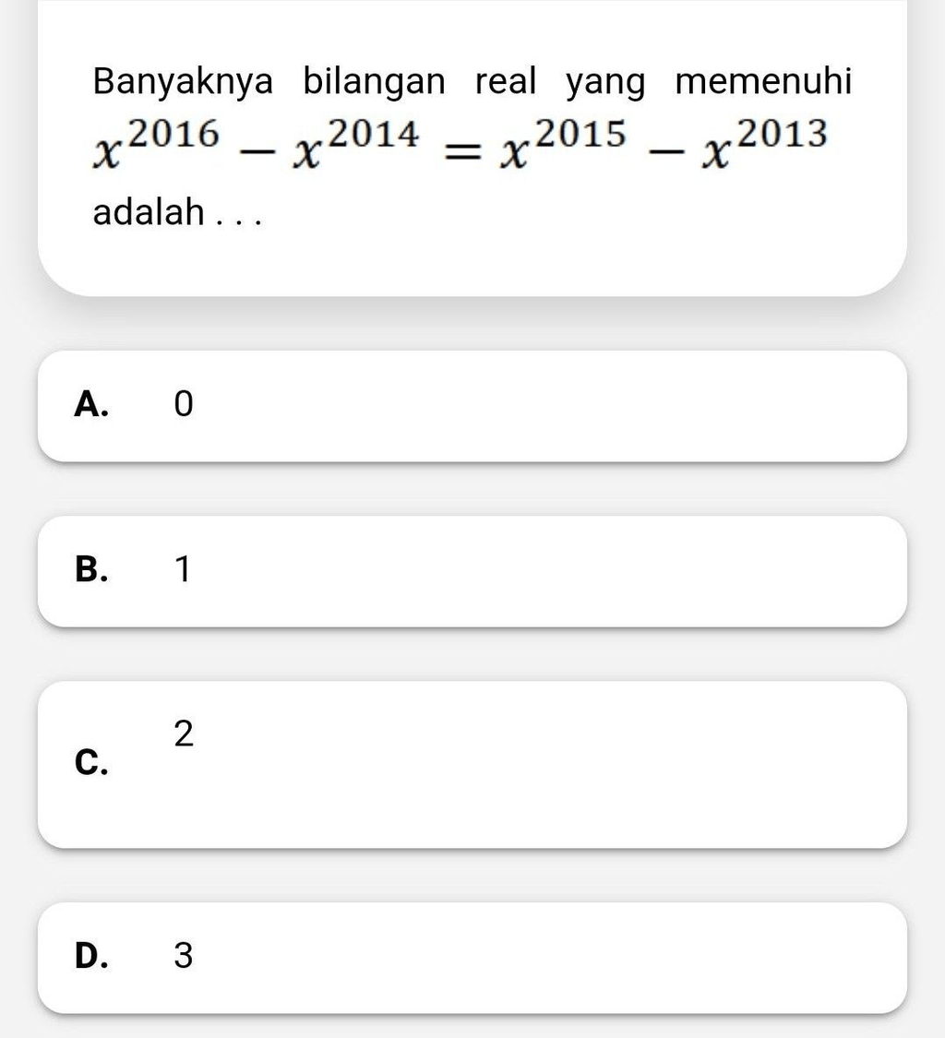Click the x^2014 term in the equation
This screenshot has height=1038, width=945.
pos(356,144)
